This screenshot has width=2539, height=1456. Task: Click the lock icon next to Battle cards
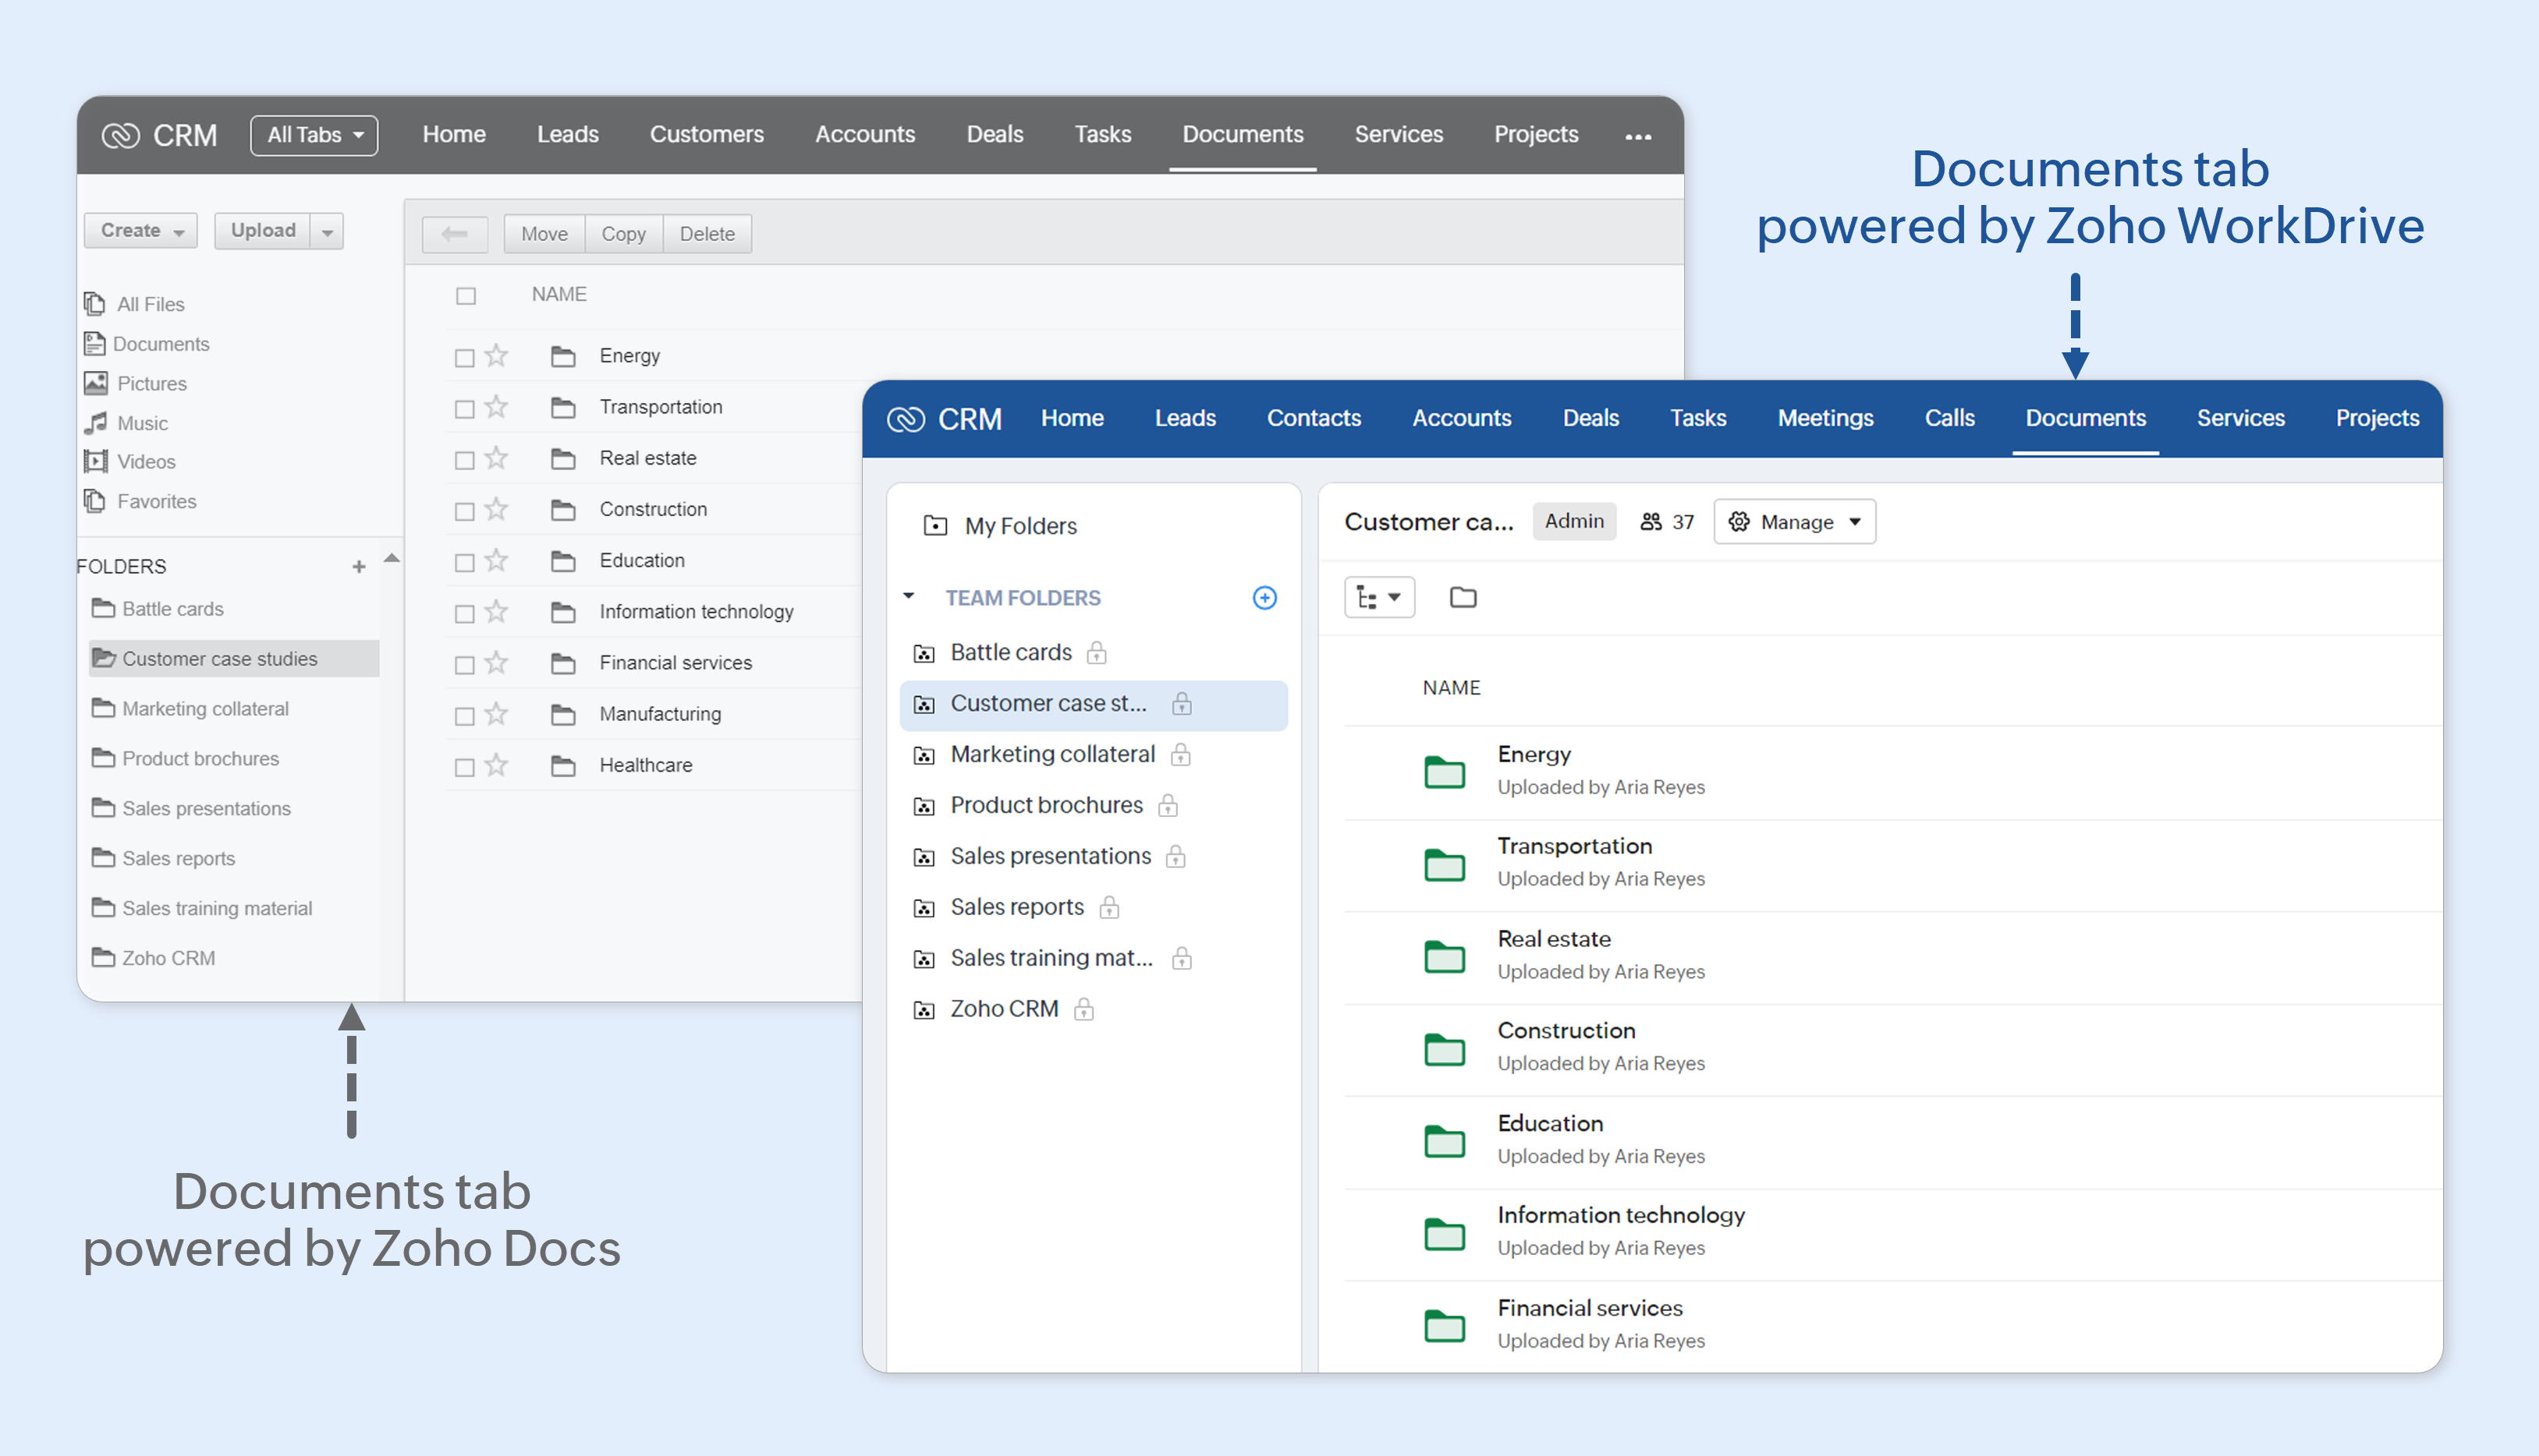(1097, 653)
